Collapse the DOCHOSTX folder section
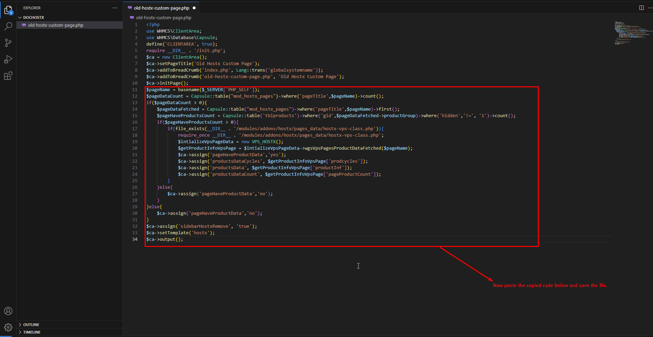 coord(33,17)
